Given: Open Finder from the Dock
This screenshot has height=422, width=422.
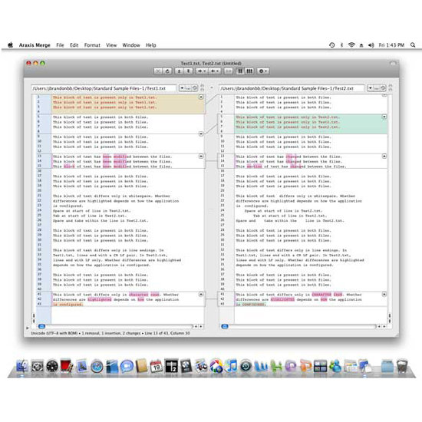Looking at the screenshot, I should click(x=22, y=366).
